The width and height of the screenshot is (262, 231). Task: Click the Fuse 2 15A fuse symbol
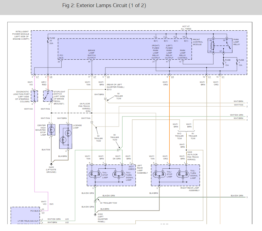[223, 62]
